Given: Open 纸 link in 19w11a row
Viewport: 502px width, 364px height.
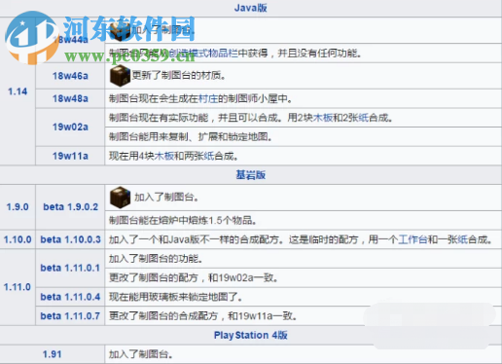Looking at the screenshot, I should click(209, 156).
